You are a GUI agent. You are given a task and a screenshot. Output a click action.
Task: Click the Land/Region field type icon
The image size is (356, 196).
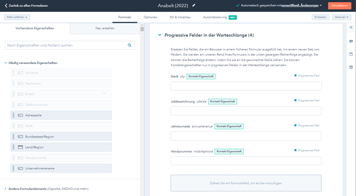tap(20, 147)
